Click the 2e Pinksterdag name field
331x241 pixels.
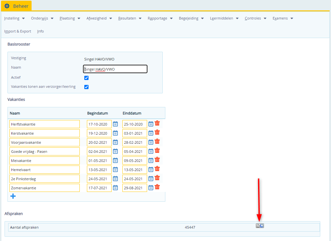coord(45,179)
